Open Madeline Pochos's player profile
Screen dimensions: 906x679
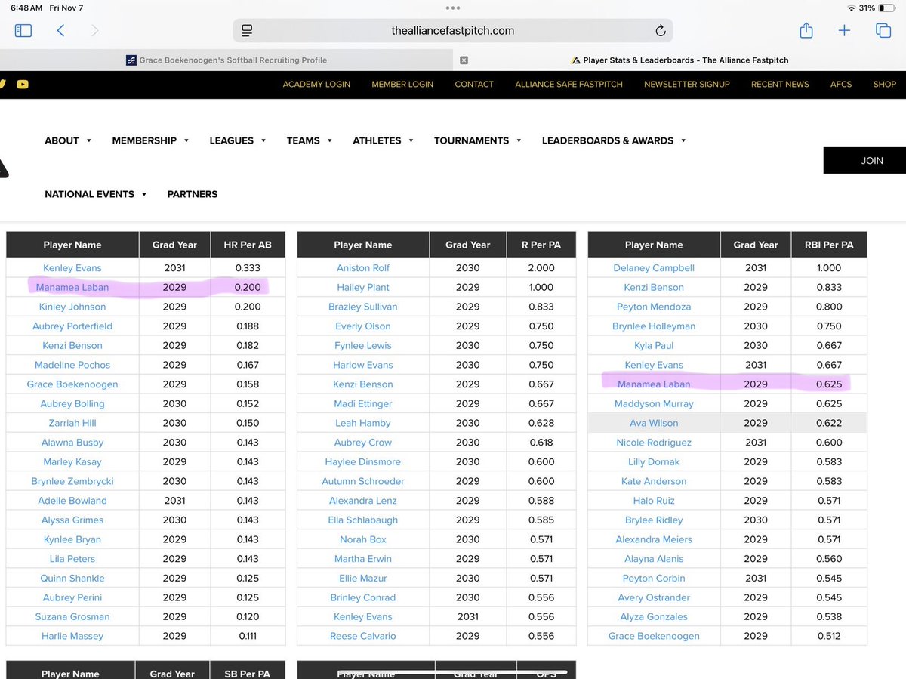coord(72,365)
